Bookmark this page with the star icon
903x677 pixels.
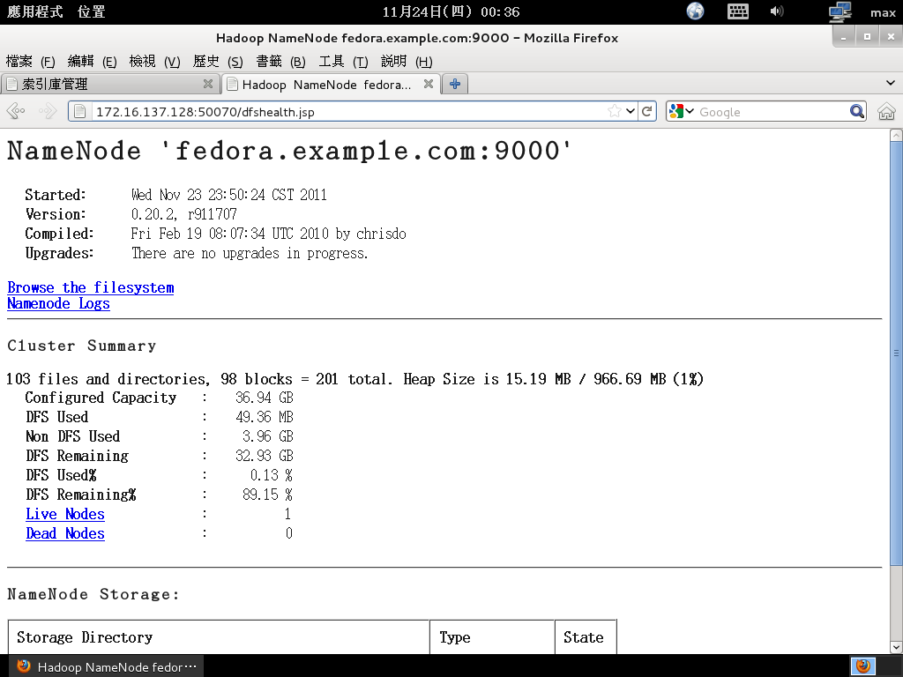click(614, 112)
